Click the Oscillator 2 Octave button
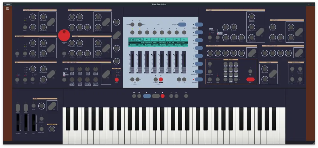The height and width of the screenshot is (148, 318). tap(25, 54)
